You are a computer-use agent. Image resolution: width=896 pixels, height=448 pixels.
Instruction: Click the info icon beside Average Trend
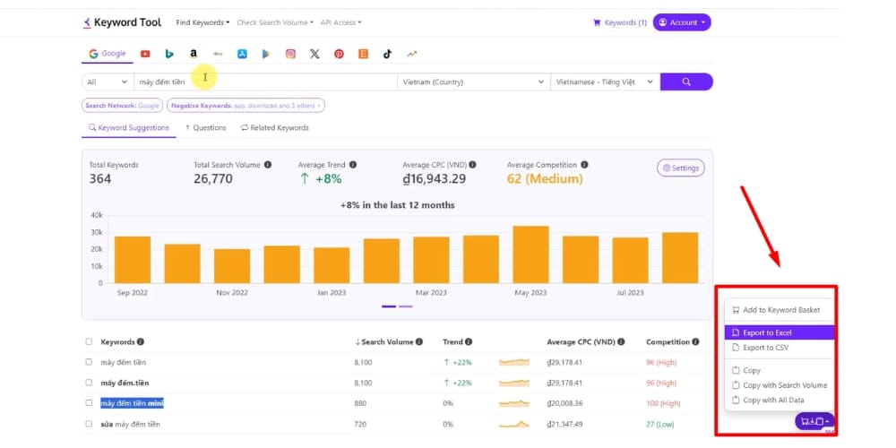click(352, 165)
